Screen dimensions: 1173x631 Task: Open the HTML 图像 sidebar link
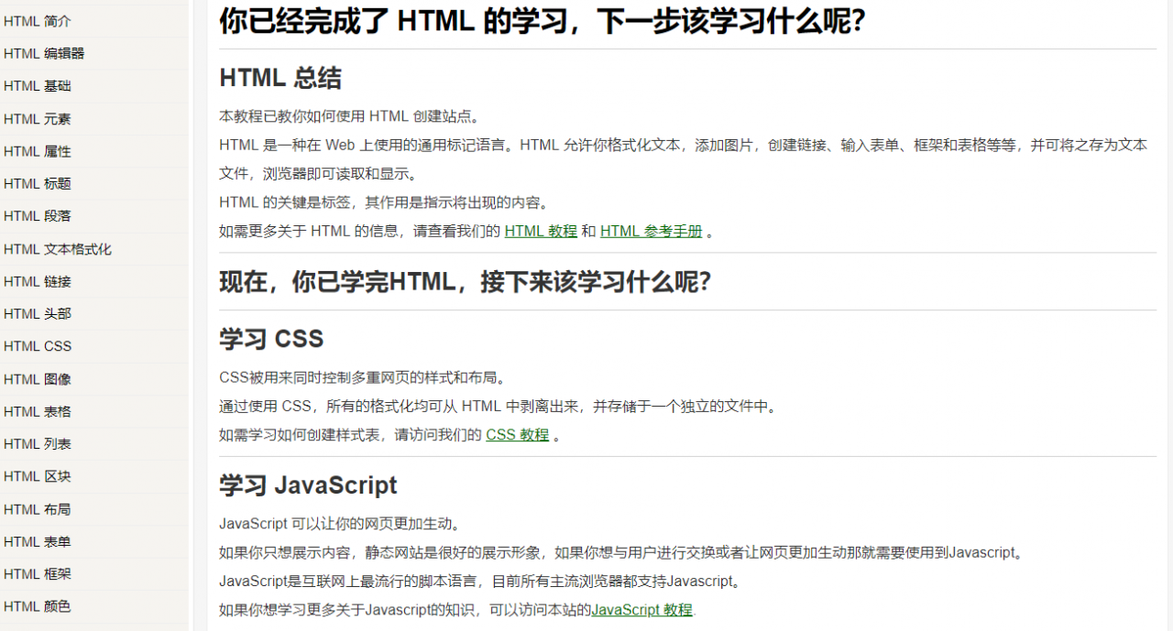(37, 378)
